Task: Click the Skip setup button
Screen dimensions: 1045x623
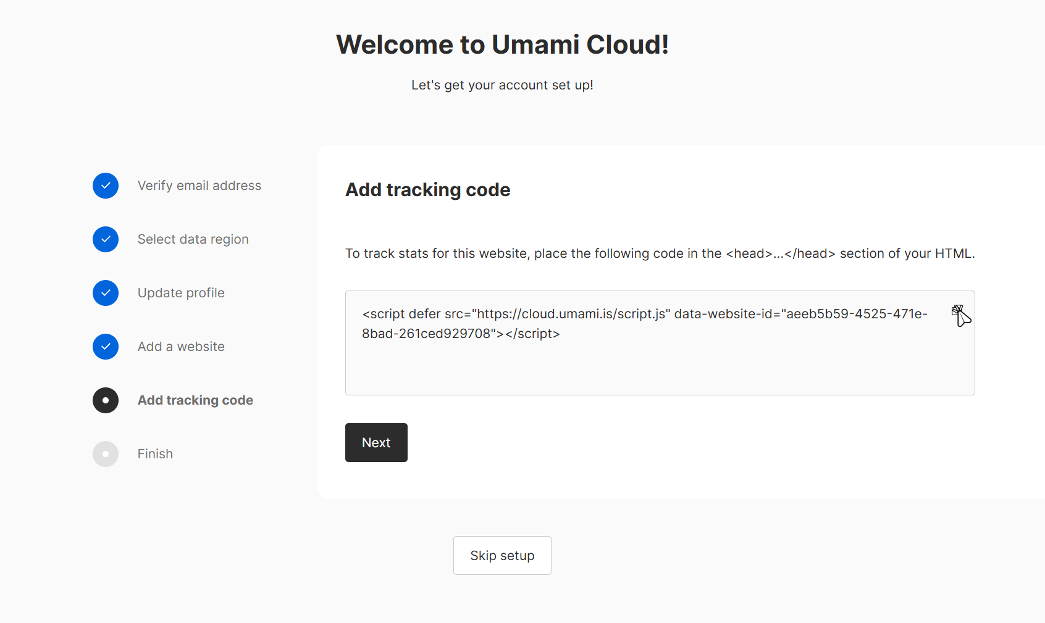Action: (x=502, y=555)
